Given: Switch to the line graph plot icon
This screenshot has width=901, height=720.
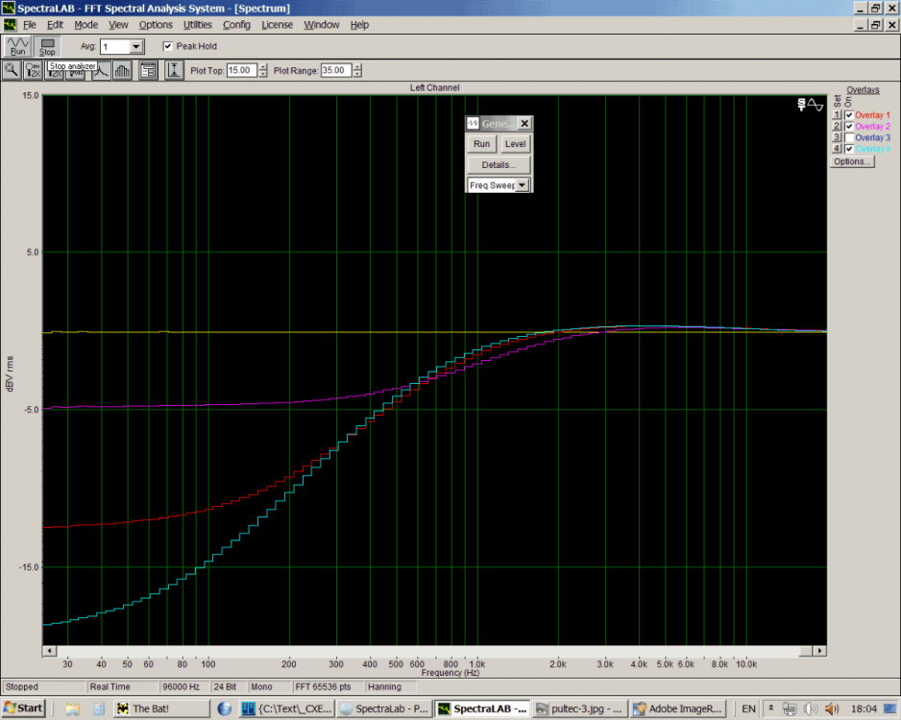Looking at the screenshot, I should [101, 70].
